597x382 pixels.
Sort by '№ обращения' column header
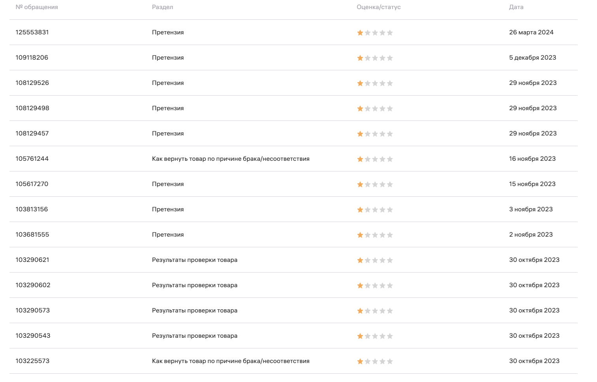[x=37, y=7]
